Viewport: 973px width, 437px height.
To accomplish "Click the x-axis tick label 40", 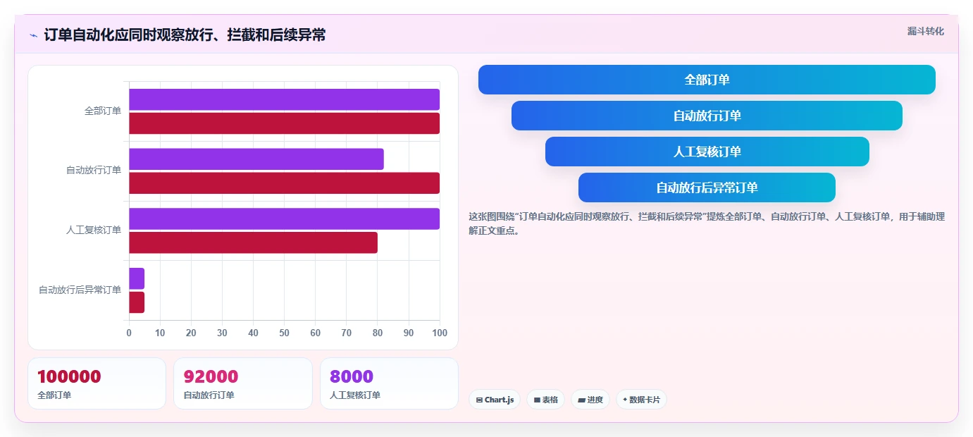I will pos(253,333).
